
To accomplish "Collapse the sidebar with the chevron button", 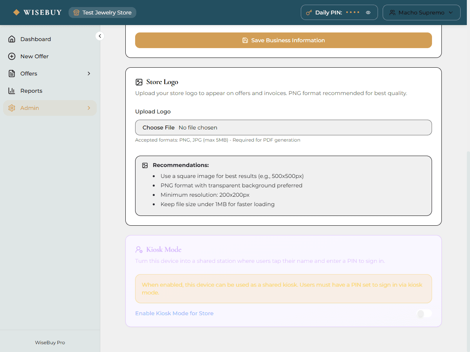I will point(100,36).
